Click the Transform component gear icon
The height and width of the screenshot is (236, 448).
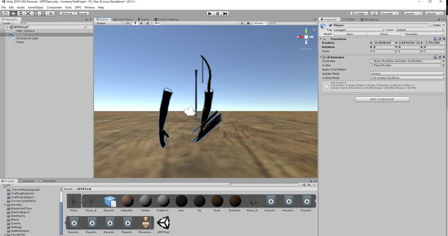444,39
